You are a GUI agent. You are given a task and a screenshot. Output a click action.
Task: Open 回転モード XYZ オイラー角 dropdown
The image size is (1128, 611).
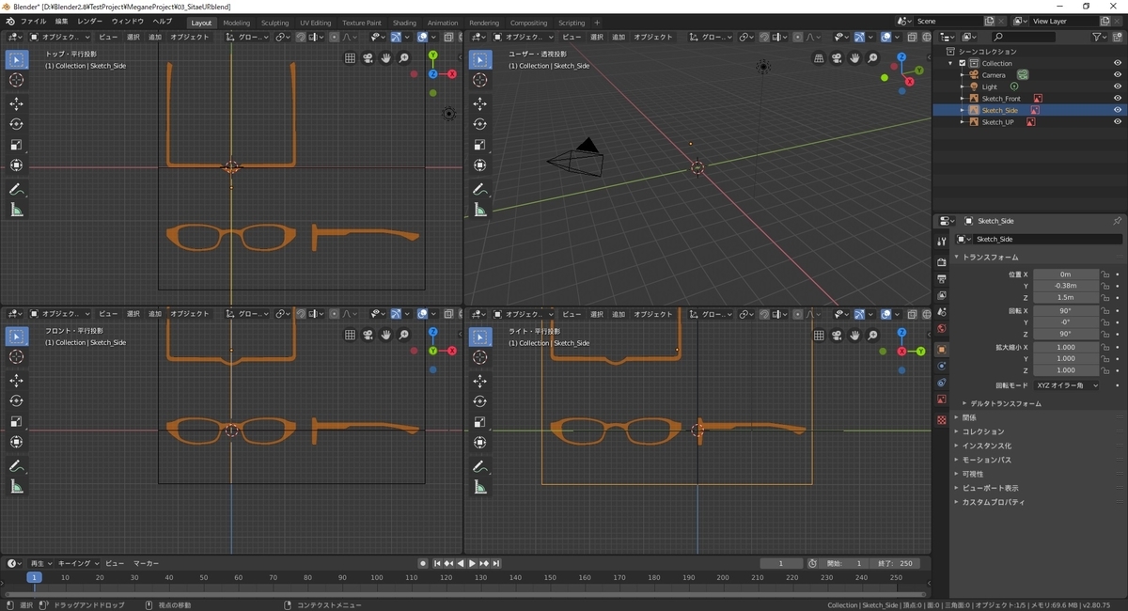coord(1066,385)
